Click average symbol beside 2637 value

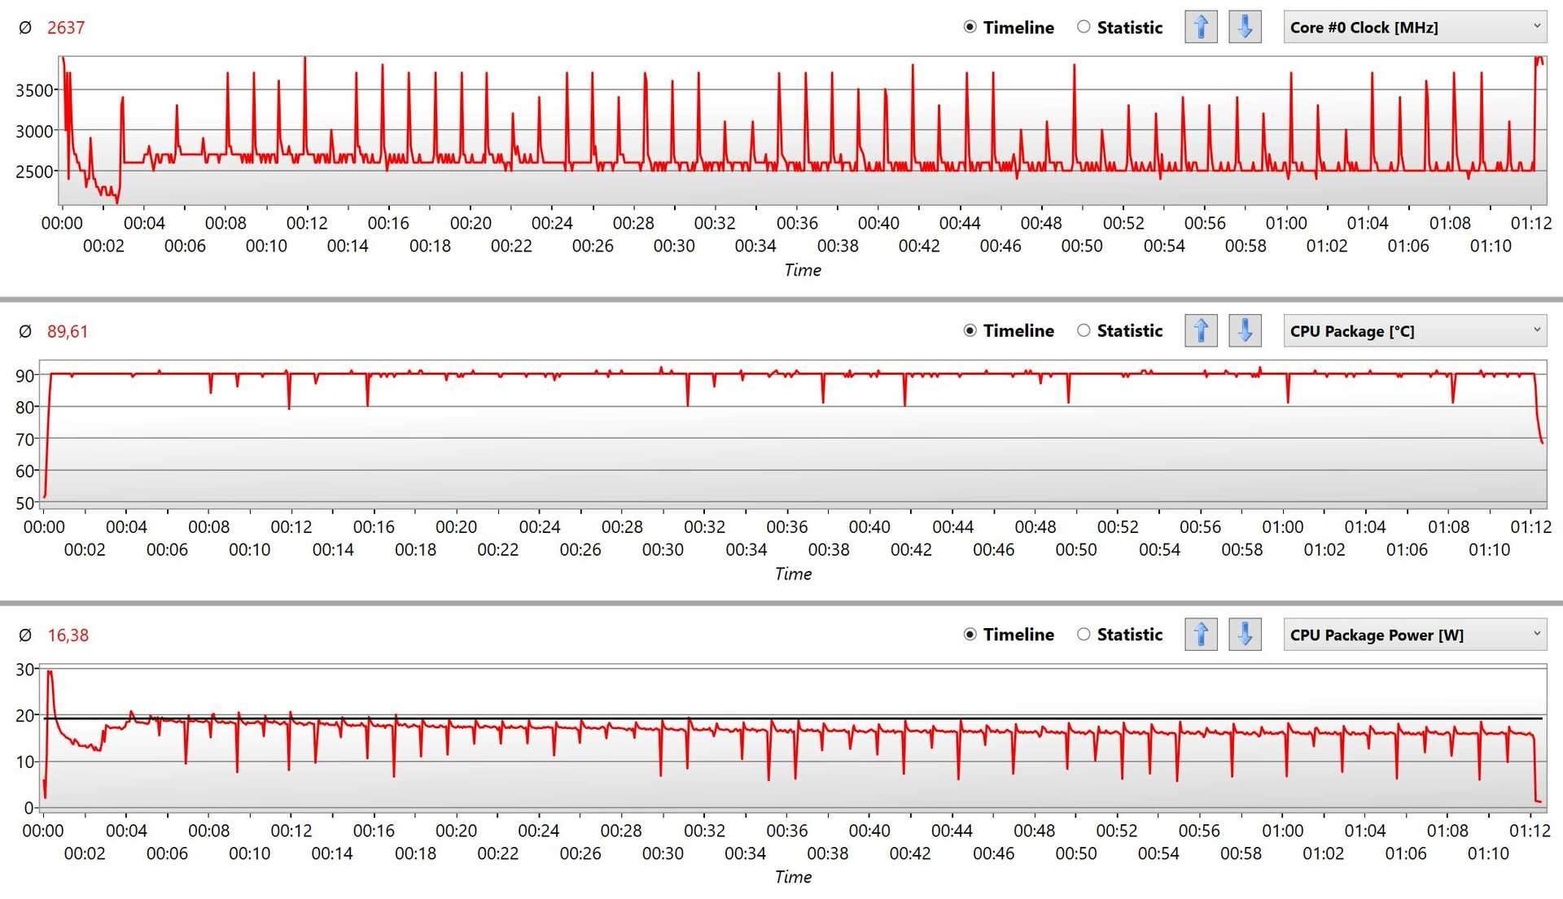pos(25,28)
